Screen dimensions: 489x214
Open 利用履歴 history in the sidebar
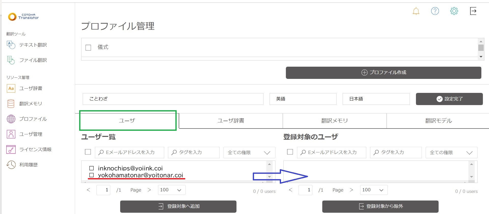click(x=28, y=165)
